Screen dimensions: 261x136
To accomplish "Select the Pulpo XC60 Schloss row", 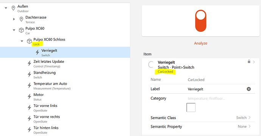I will point(65,41).
